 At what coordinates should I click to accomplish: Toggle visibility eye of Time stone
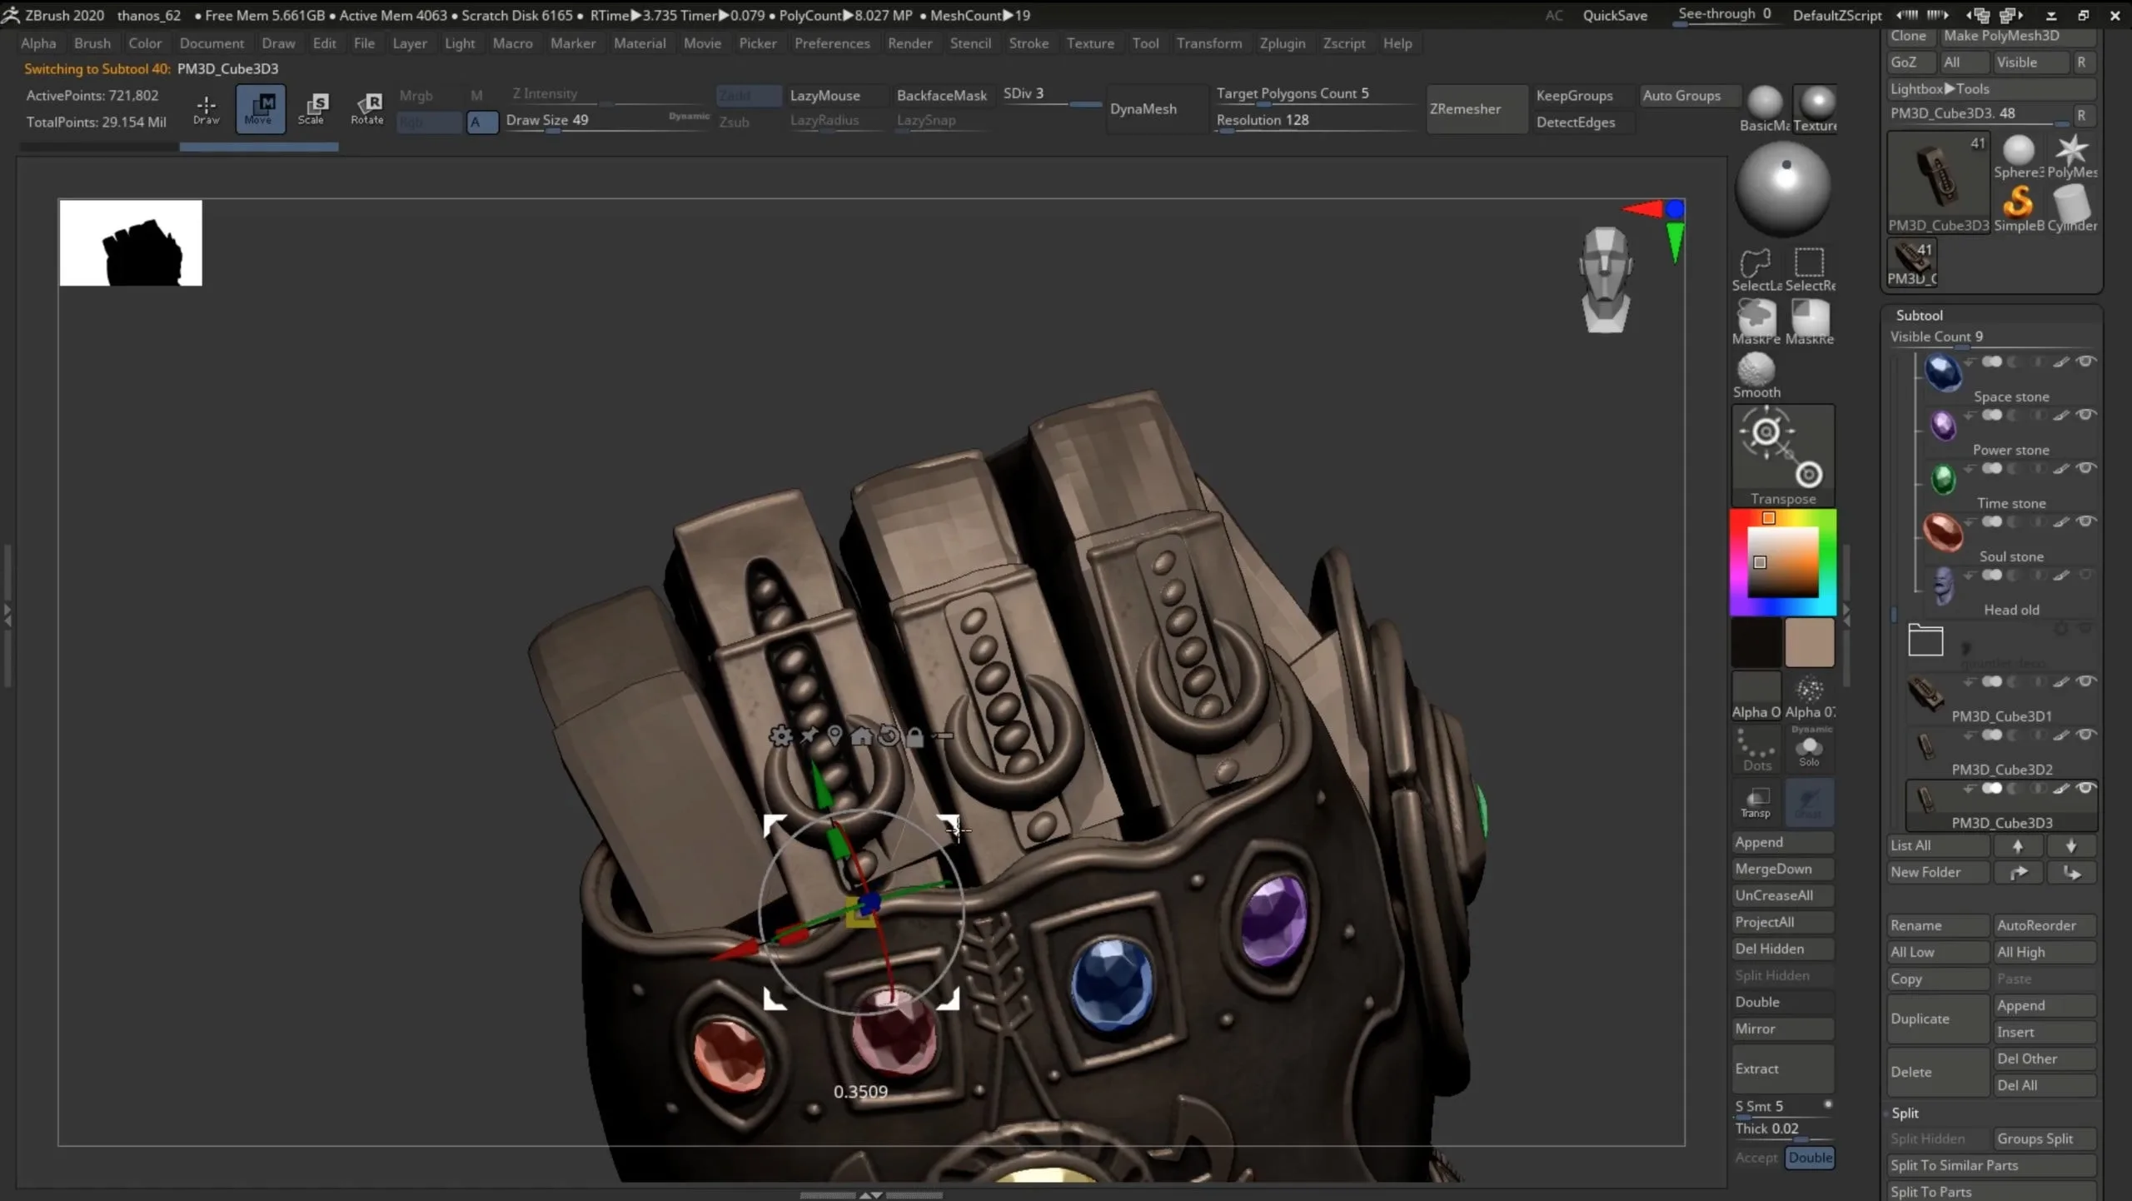click(x=2085, y=468)
